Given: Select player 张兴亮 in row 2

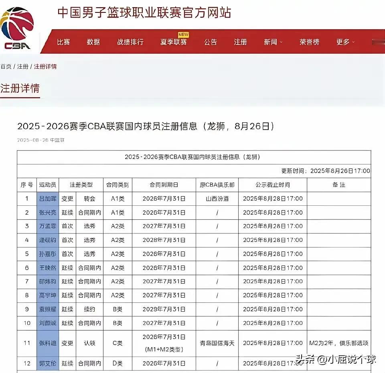Looking at the screenshot, I should (48, 213).
